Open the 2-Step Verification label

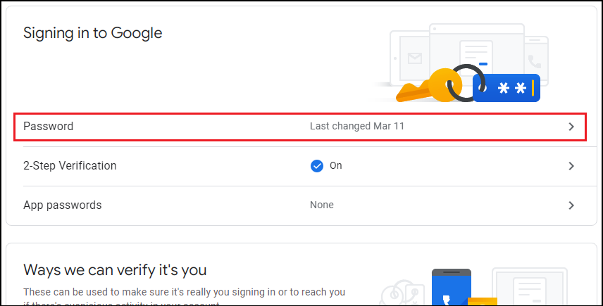coord(70,166)
